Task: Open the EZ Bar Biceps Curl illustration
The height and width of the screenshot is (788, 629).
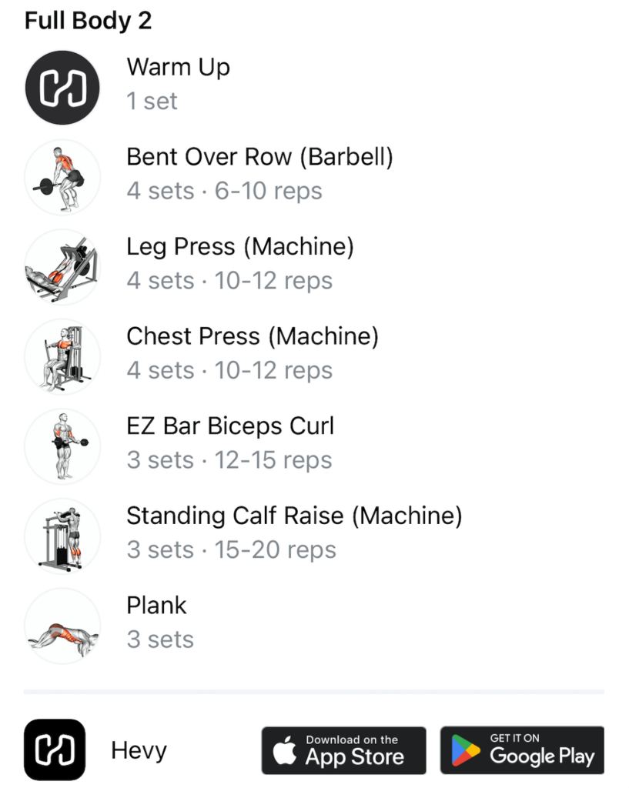Action: pyautogui.click(x=62, y=446)
